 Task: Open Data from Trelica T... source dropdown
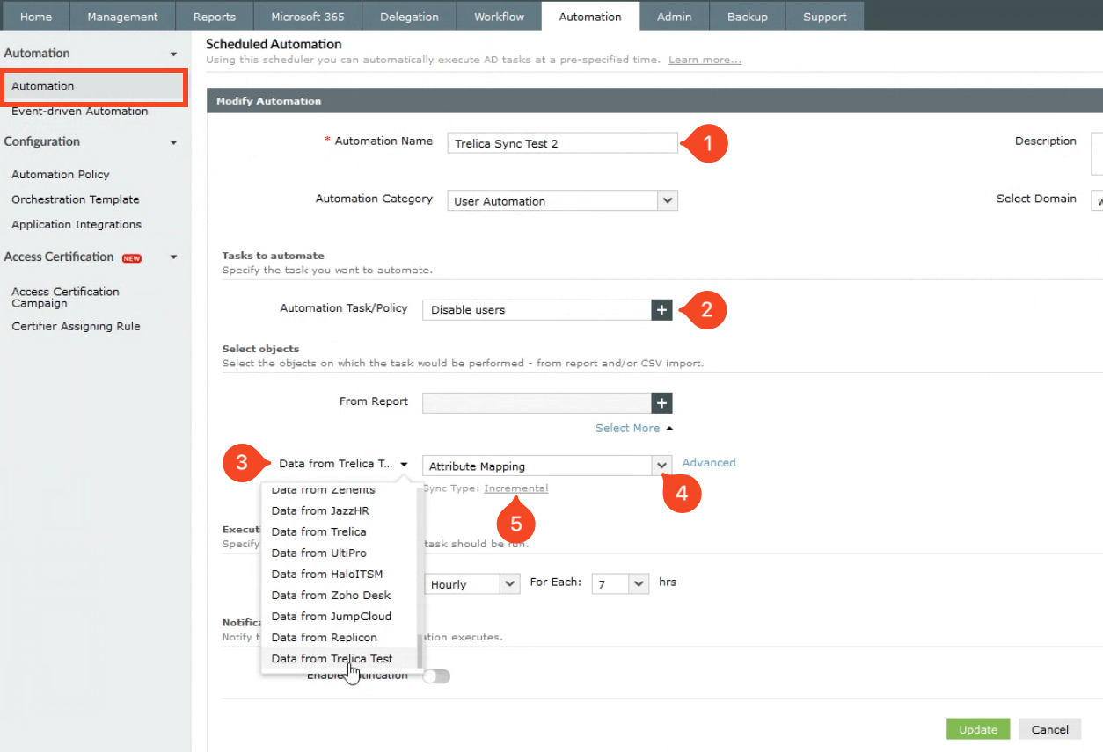pyautogui.click(x=343, y=464)
